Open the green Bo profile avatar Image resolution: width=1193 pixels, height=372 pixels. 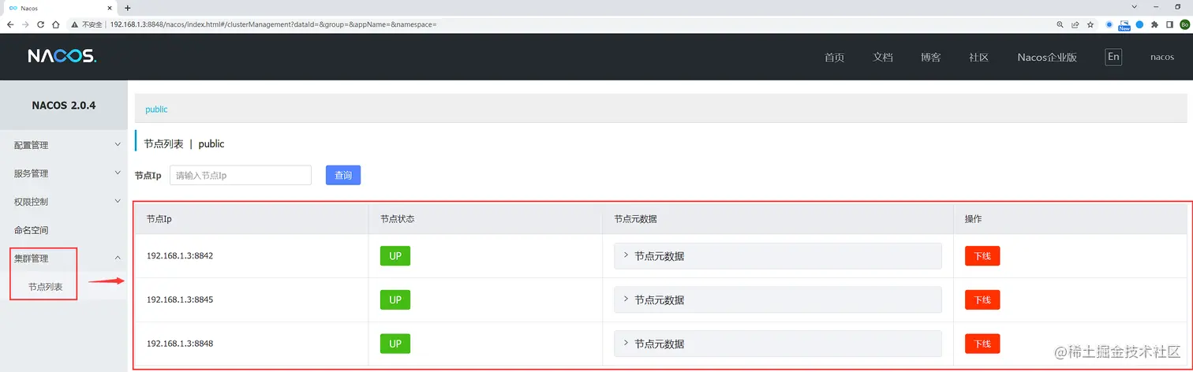[x=1184, y=24]
